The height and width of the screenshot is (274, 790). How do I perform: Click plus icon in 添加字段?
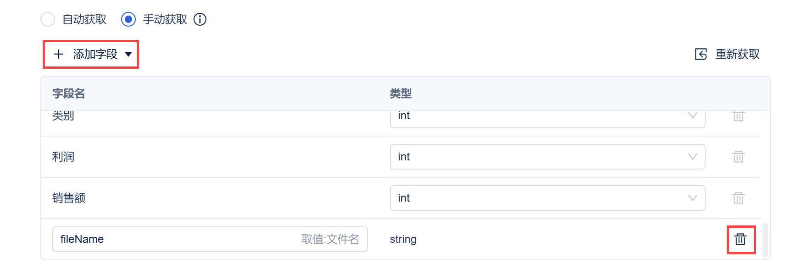[59, 54]
